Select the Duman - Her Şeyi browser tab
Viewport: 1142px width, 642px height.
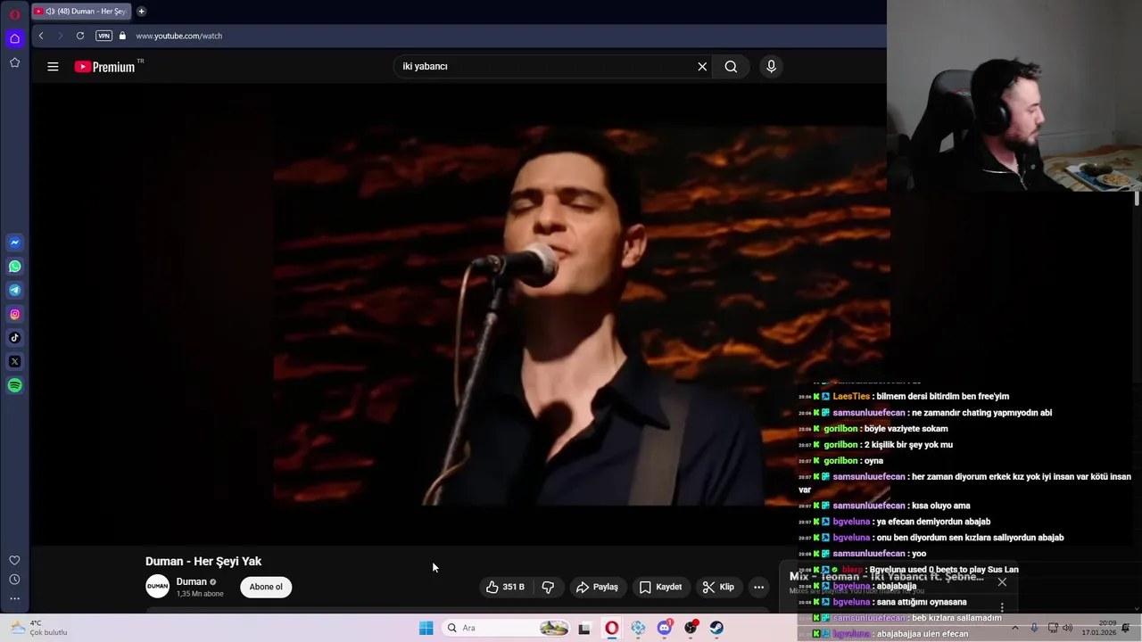[x=81, y=12]
